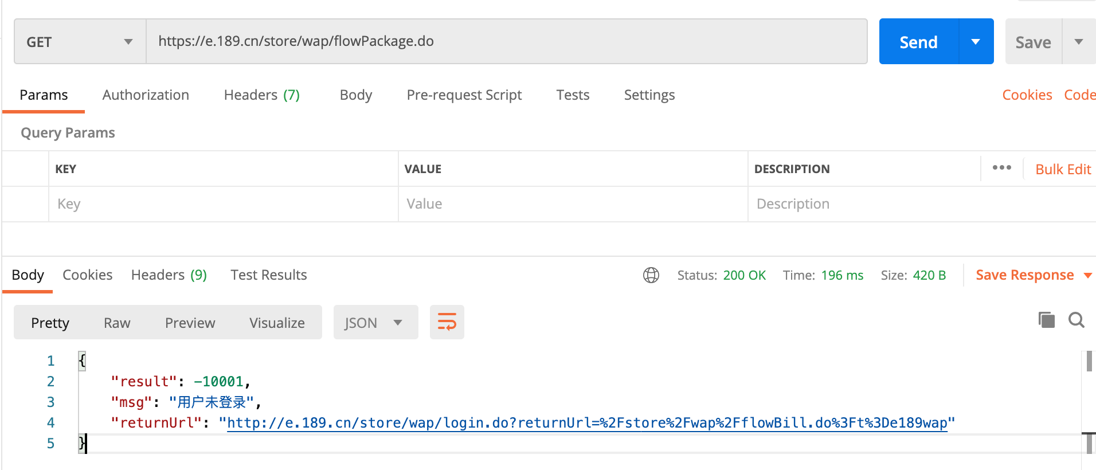
Task: Open the returnUrl login.do link
Action: pyautogui.click(x=587, y=423)
